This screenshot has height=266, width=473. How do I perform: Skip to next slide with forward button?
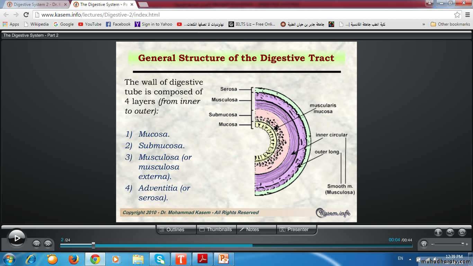(x=48, y=244)
